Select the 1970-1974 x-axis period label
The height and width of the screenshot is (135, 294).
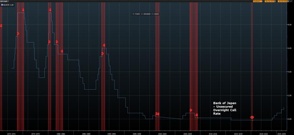11,134
